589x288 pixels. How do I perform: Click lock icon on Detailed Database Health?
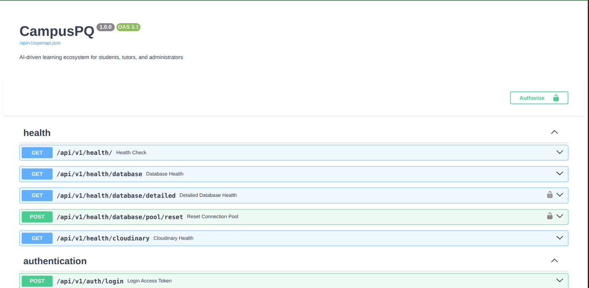[x=549, y=195]
